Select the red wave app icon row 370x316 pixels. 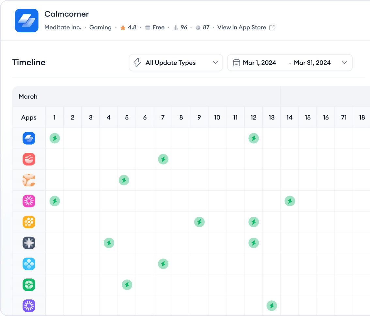click(x=29, y=159)
